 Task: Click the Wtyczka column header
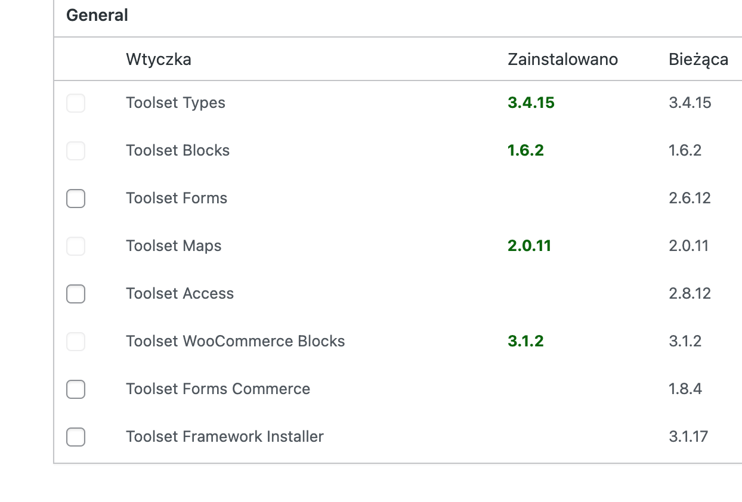coord(159,59)
